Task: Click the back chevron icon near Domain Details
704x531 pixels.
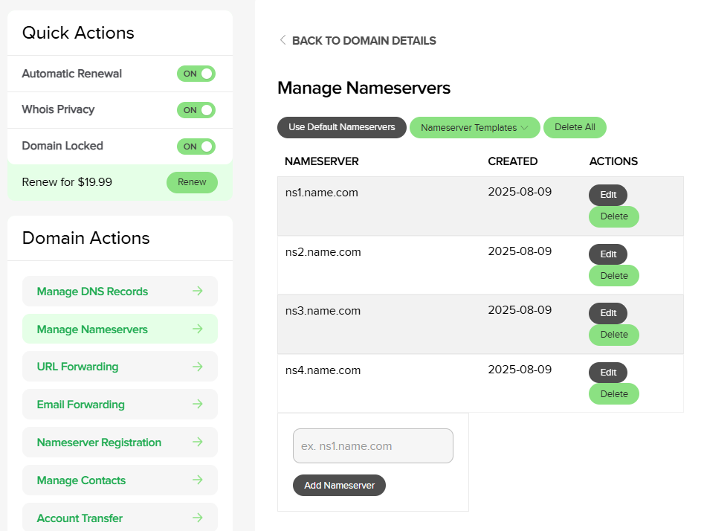Action: [x=282, y=40]
